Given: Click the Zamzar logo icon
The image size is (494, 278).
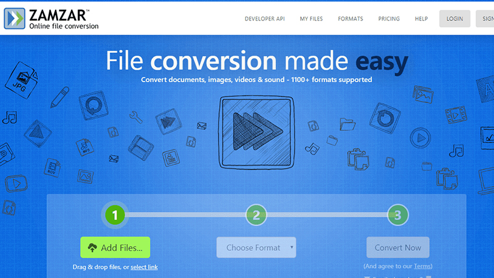Looking at the screenshot, I should 14,19.
